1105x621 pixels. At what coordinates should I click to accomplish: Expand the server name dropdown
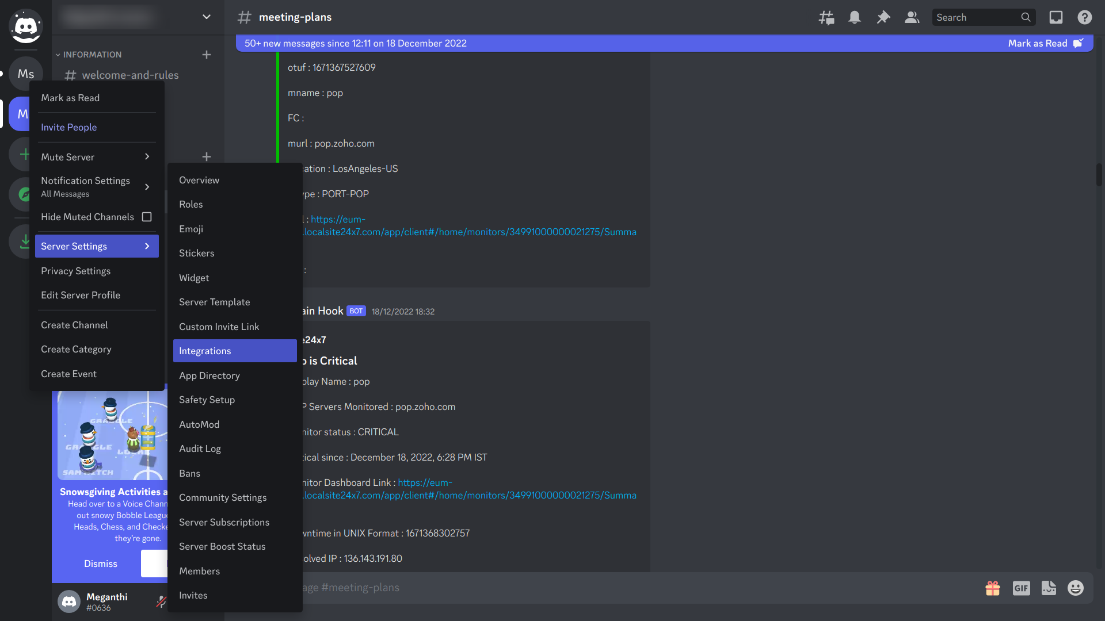pyautogui.click(x=206, y=17)
